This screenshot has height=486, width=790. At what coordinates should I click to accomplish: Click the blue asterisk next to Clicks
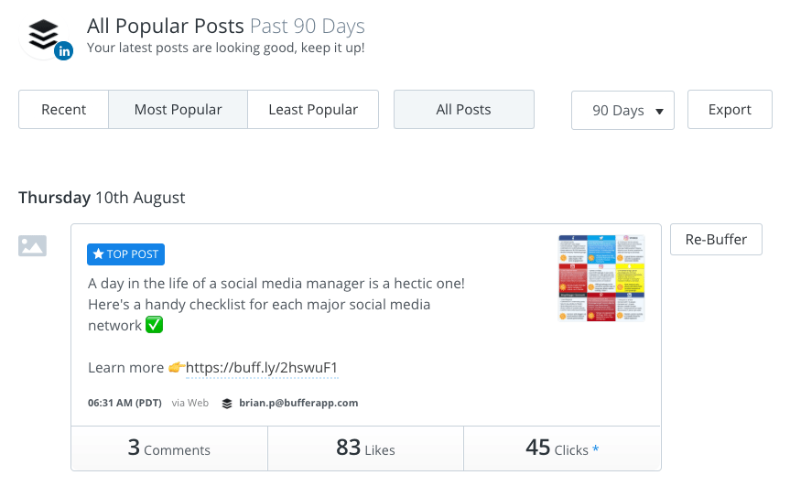point(596,448)
